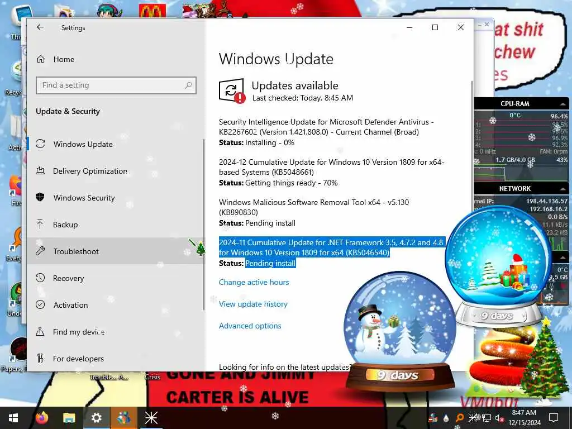Select the Windows Update sync icon in sidebar

pos(40,144)
